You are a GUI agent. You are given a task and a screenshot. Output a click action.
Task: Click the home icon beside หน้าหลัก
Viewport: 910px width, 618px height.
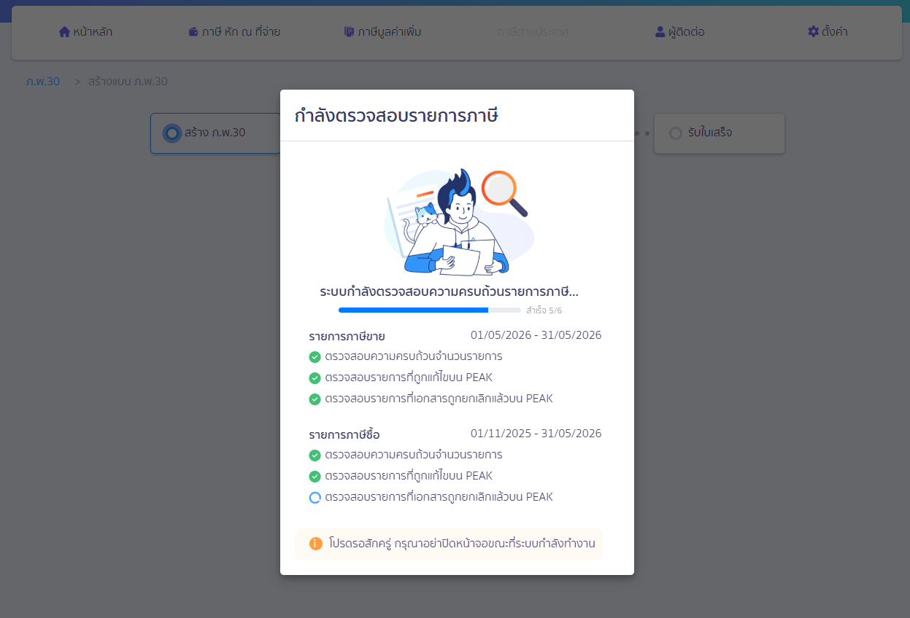point(64,32)
